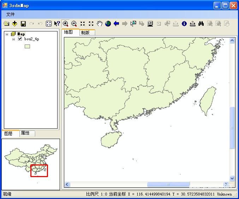Select the pan hand tool
Screen dimensions: 239x199
100,24
